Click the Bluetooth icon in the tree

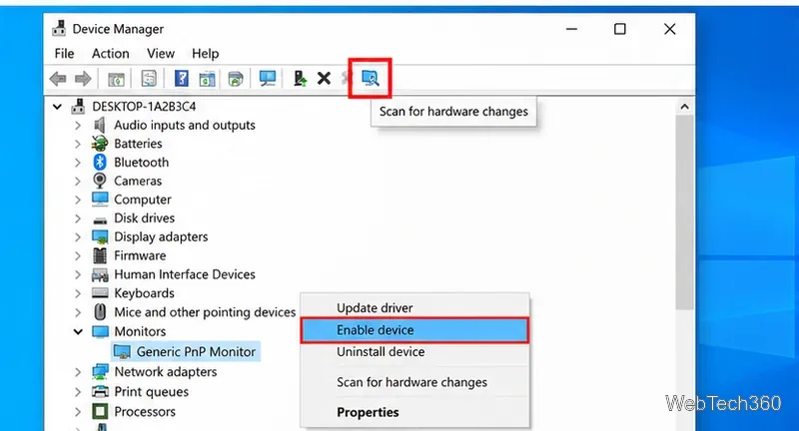[x=100, y=162]
